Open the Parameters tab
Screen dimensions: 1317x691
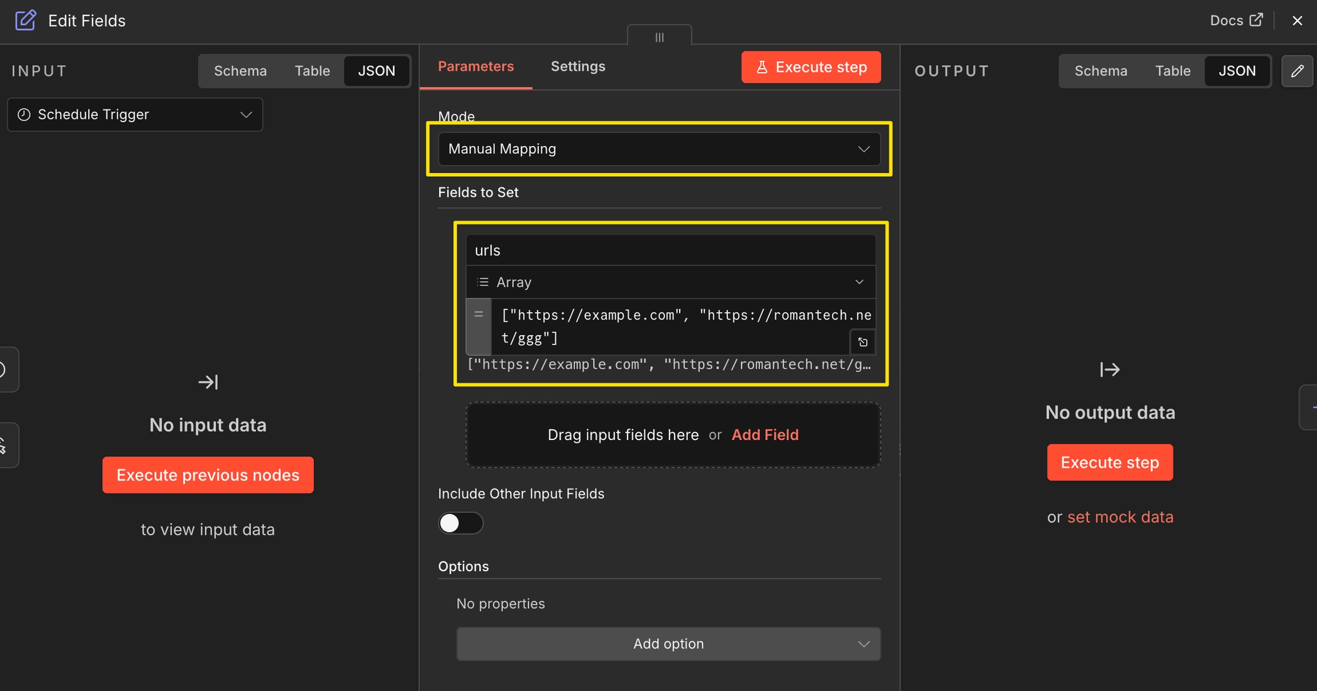coord(476,66)
